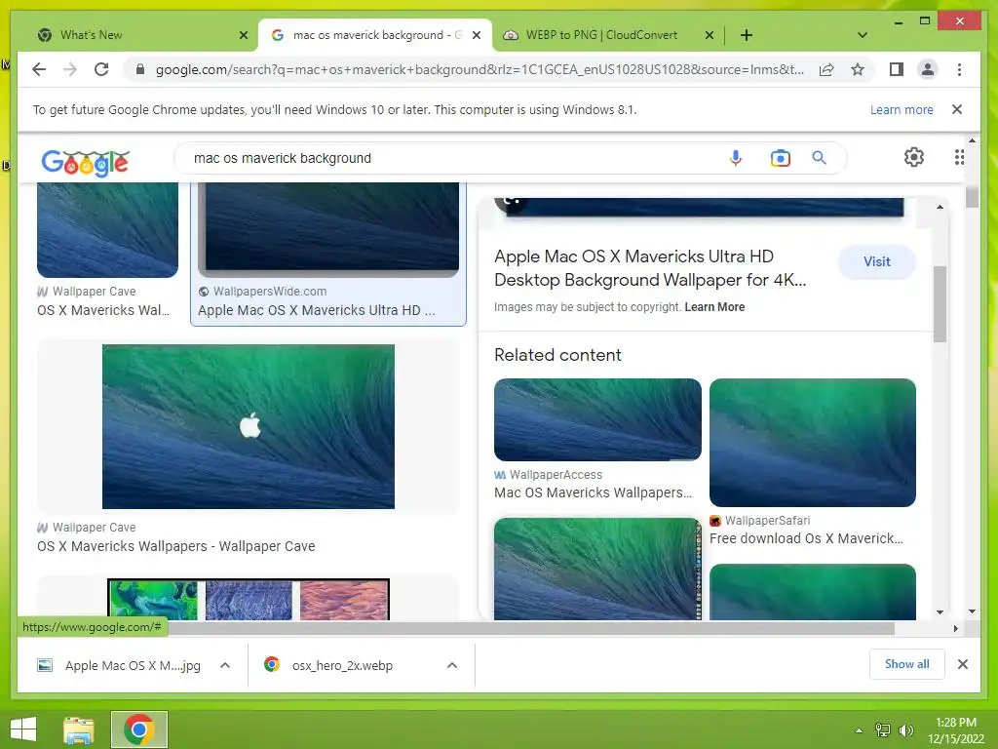Viewport: 998px width, 749px height.
Task: Open Google apps grid
Action: click(x=959, y=157)
